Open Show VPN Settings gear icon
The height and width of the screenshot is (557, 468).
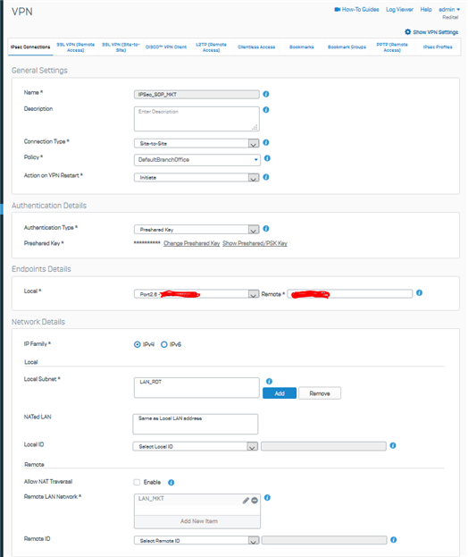coord(407,32)
